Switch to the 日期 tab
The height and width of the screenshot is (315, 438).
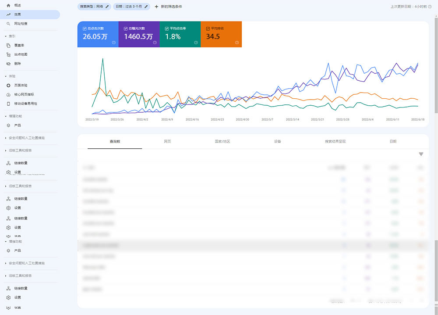coord(393,142)
